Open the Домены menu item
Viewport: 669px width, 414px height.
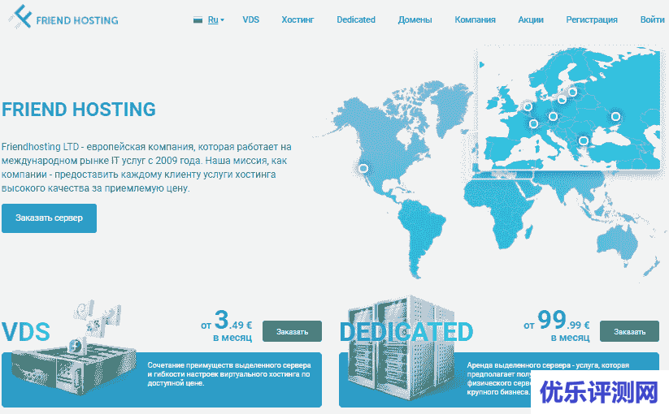[415, 19]
